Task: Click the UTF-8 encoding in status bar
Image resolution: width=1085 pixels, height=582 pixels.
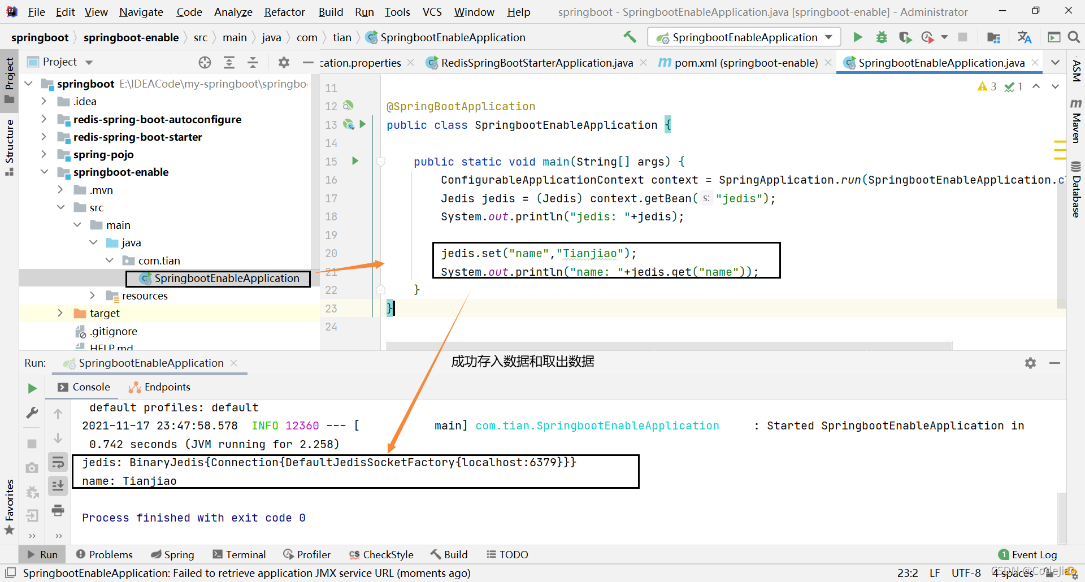Action: pyautogui.click(x=966, y=572)
